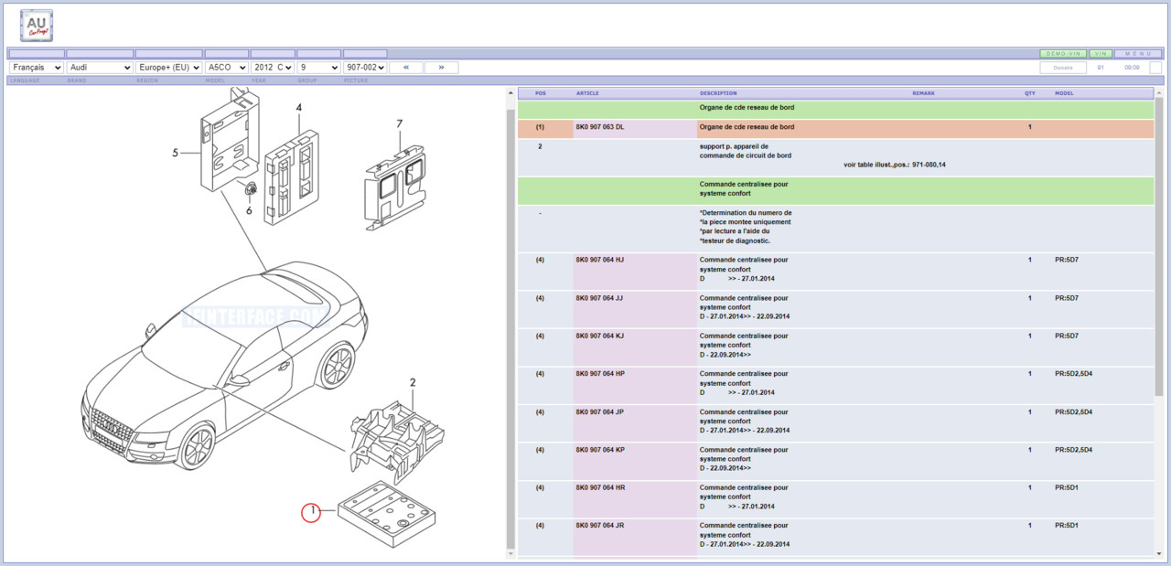1171x566 pixels.
Task: Click the VIN button
Action: [1101, 54]
